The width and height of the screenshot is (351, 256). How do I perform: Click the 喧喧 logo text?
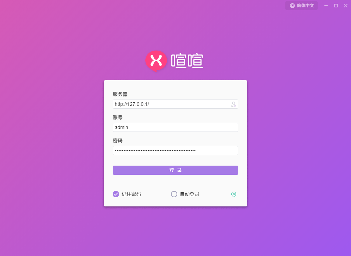click(187, 60)
